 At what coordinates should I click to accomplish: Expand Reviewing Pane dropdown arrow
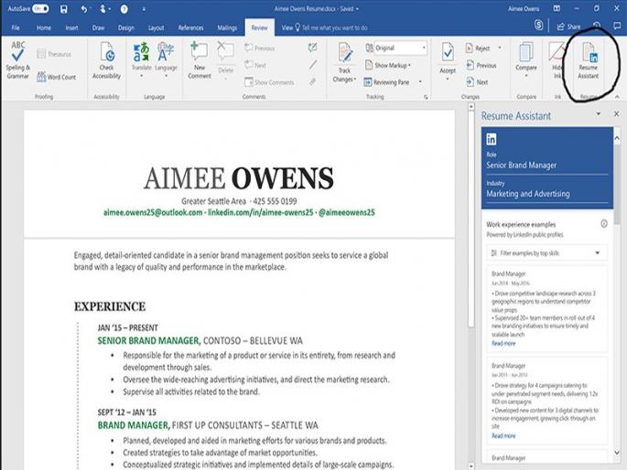(420, 82)
